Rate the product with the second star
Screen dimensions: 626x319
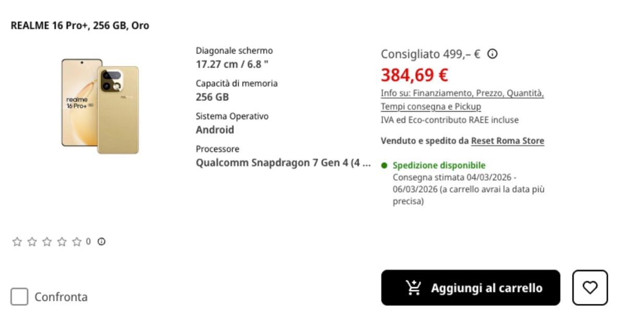(x=32, y=241)
